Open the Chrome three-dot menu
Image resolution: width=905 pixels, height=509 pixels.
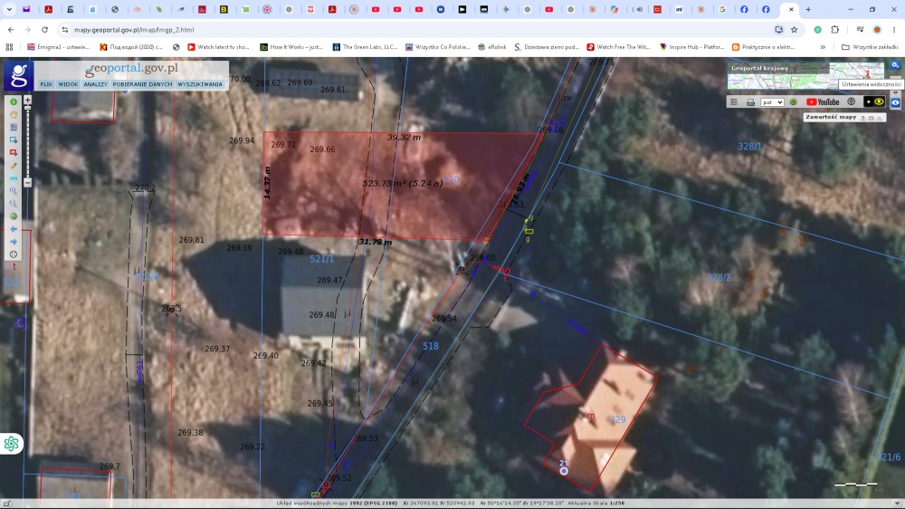point(894,30)
